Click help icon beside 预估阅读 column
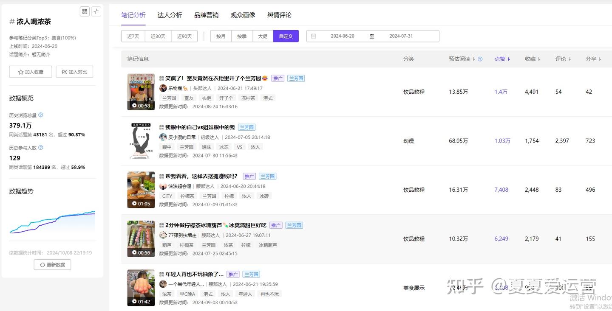Viewport: 612px width, 311px height. click(x=480, y=59)
